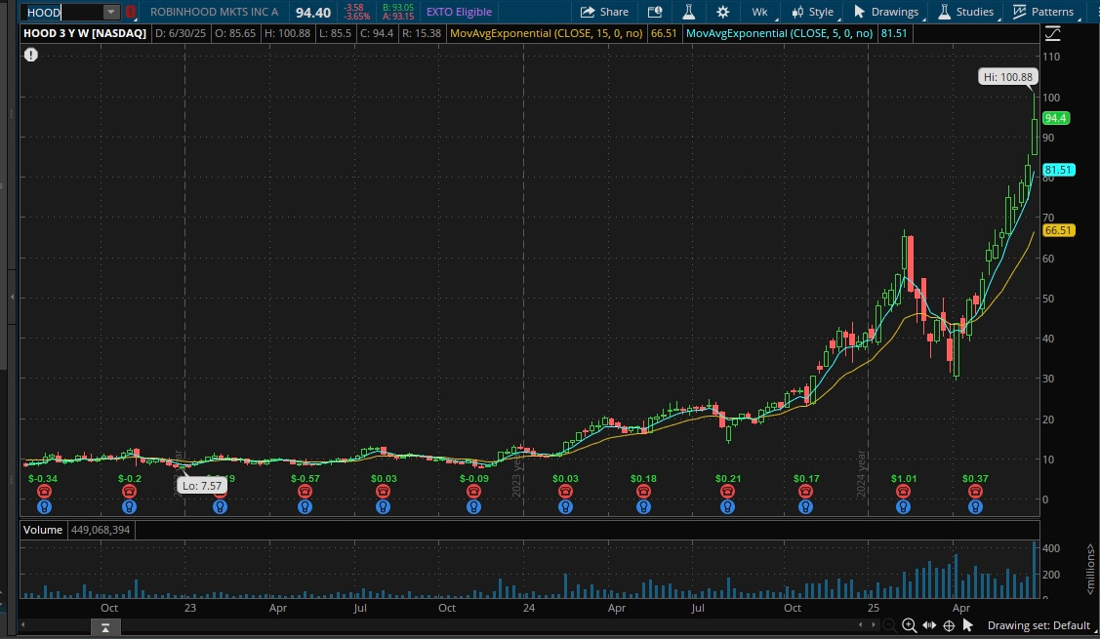This screenshot has height=639, width=1100.
Task: Click the yellow 66.51 EMA price tag
Action: coord(1059,230)
